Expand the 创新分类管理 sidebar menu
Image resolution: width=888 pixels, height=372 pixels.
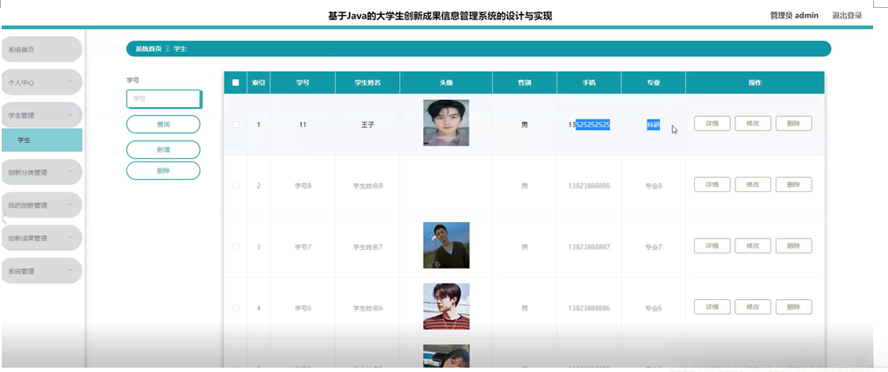click(42, 172)
